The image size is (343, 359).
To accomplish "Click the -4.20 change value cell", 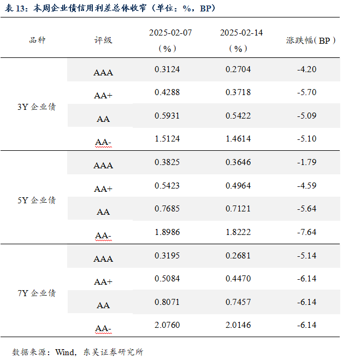I will tap(307, 69).
